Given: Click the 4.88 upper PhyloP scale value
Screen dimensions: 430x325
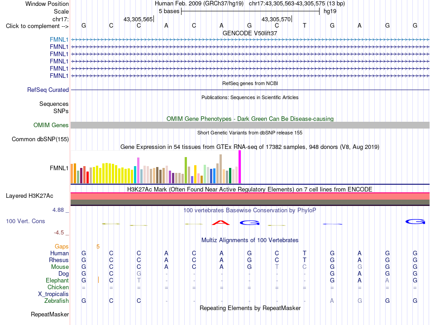Looking at the screenshot, I should [x=58, y=210].
